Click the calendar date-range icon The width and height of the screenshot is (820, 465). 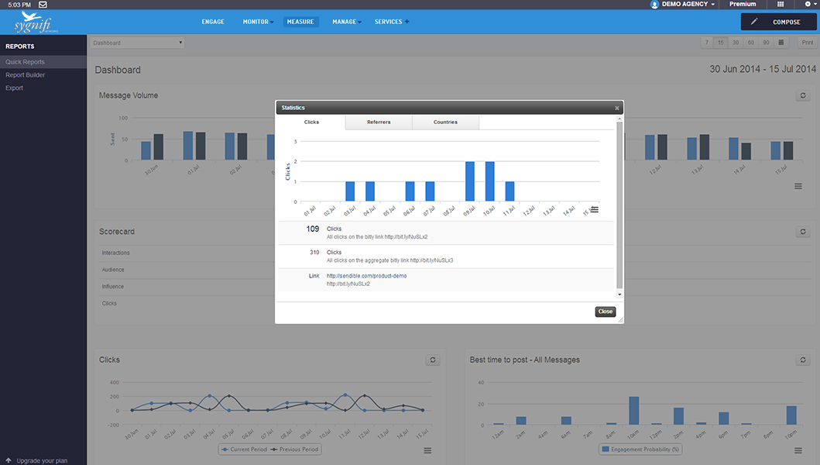tap(781, 43)
